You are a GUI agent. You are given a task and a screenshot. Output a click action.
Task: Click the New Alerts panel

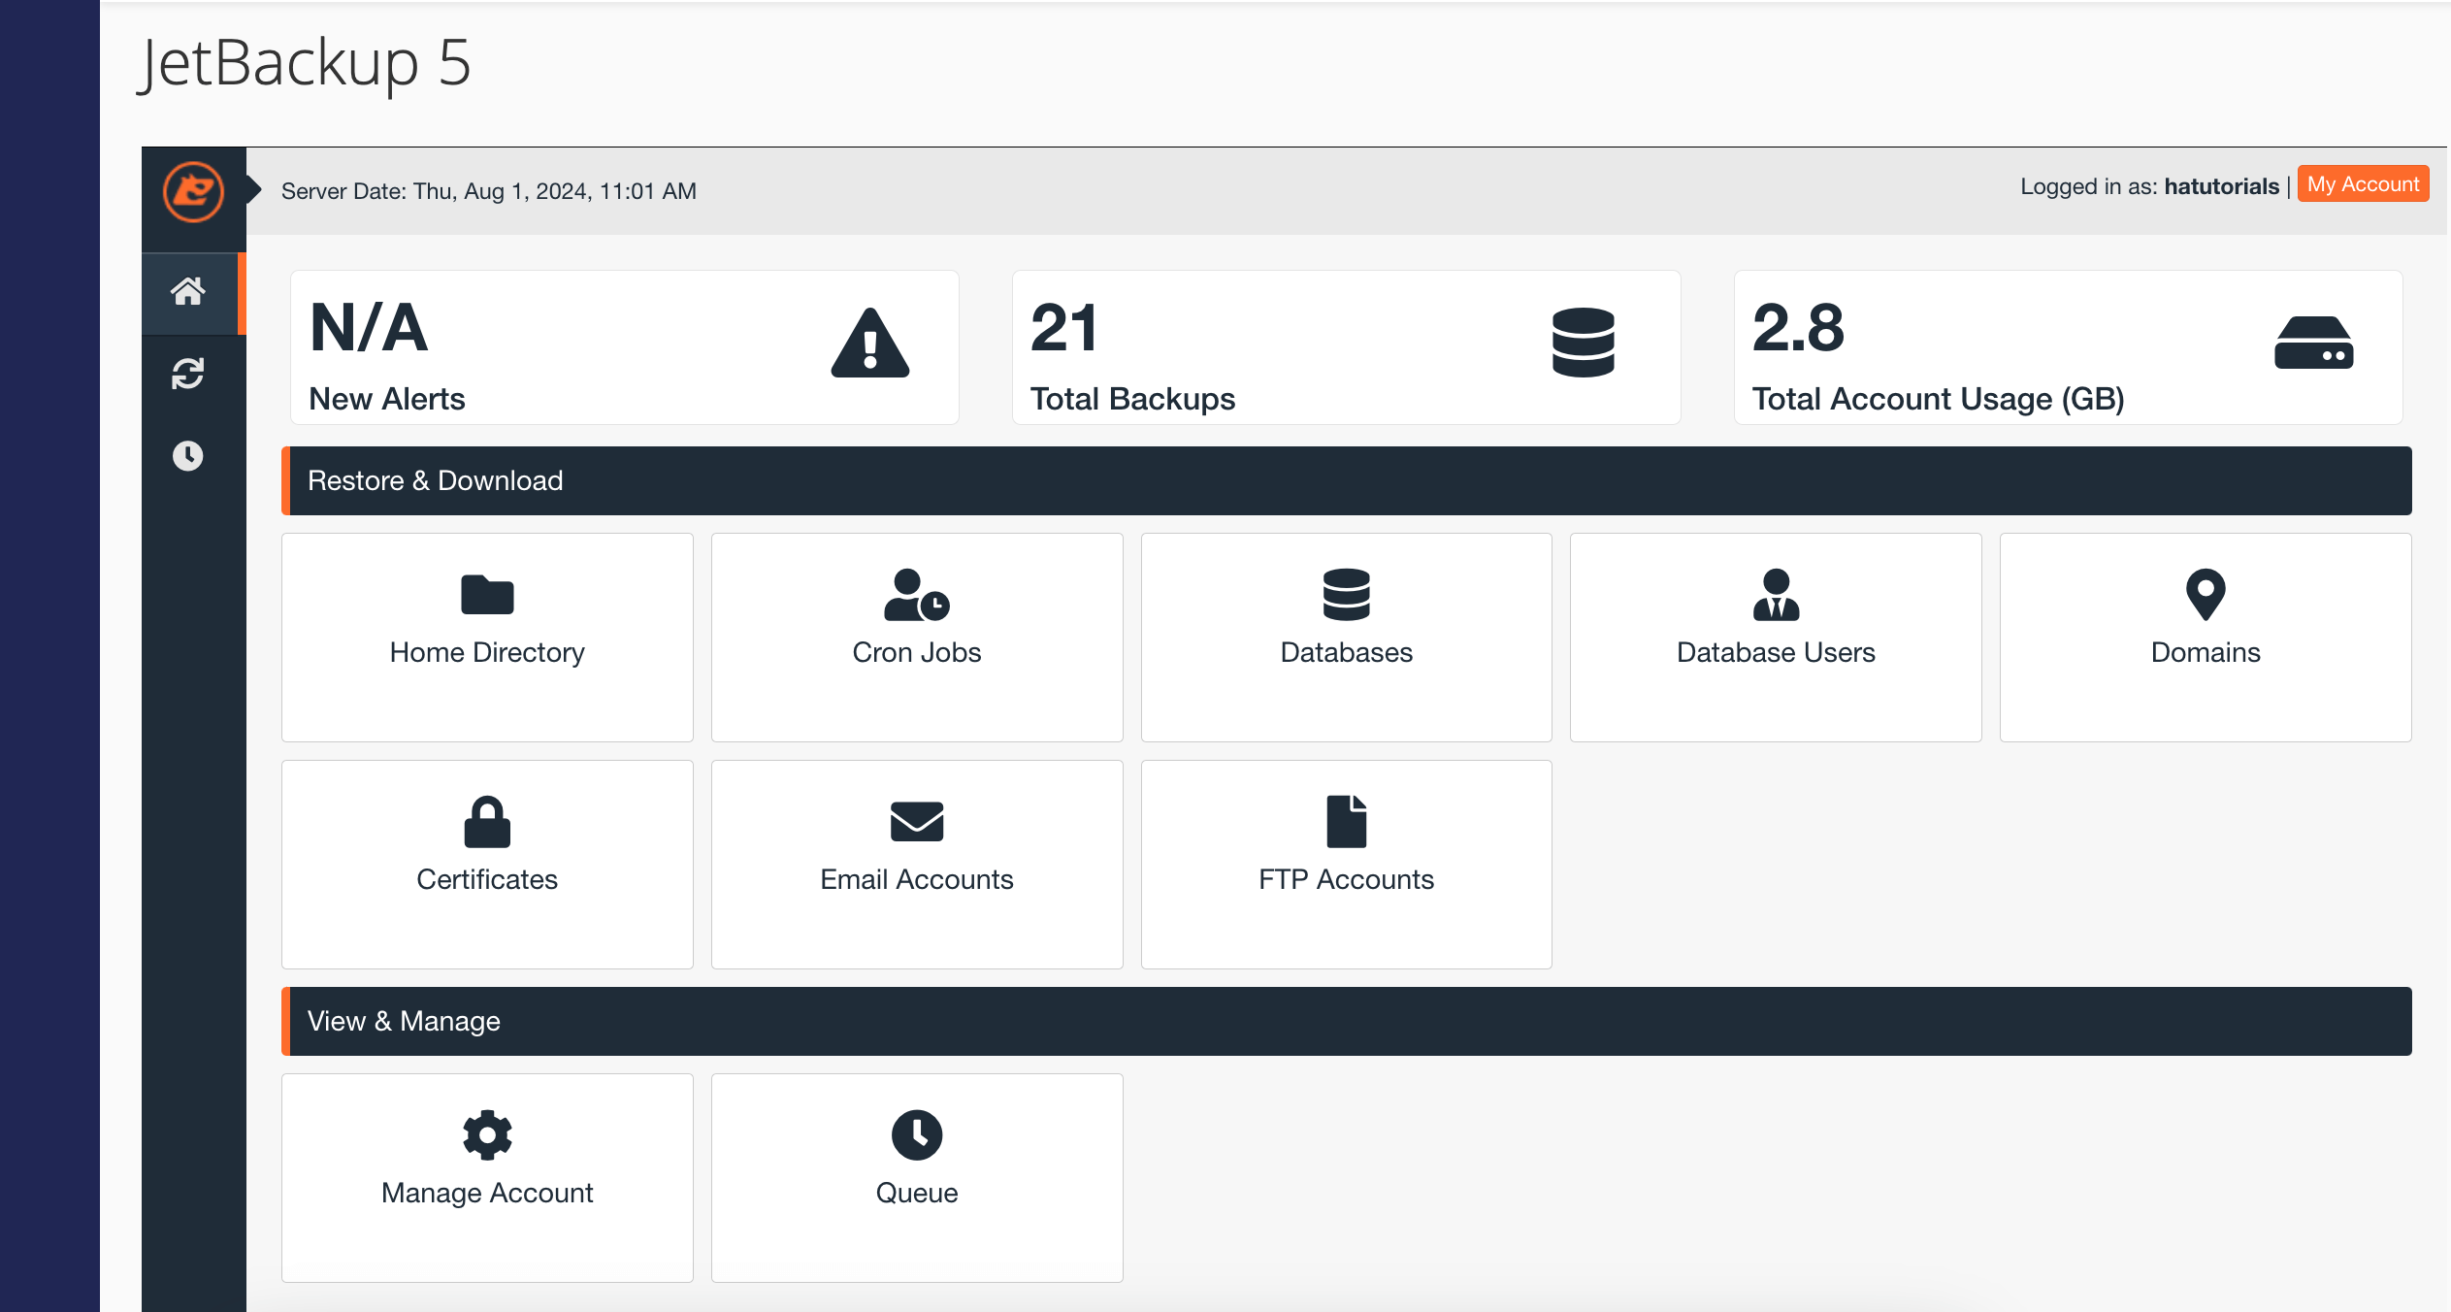pos(624,346)
